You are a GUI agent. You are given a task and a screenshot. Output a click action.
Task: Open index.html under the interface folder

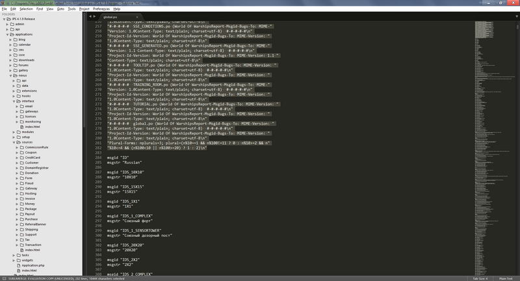32,127
